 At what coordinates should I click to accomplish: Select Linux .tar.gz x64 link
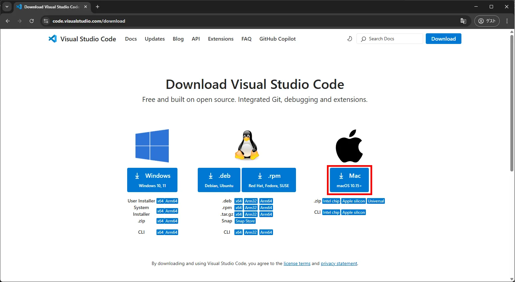pyautogui.click(x=238, y=214)
